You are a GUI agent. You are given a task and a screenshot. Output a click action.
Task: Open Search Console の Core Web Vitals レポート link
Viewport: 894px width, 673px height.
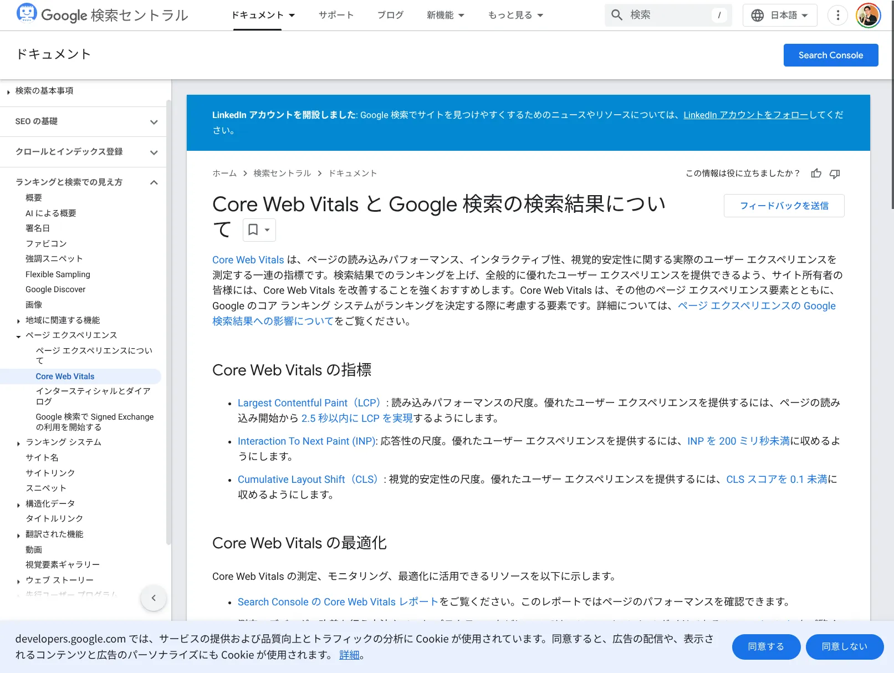coord(338,601)
